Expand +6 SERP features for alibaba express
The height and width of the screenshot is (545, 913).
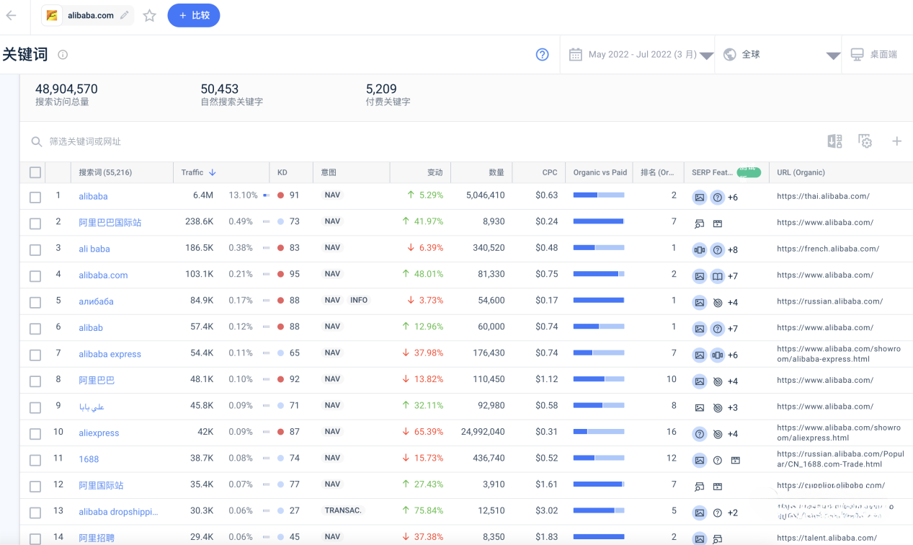732,355
